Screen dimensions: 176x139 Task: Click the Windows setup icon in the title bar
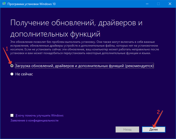point(4,4)
